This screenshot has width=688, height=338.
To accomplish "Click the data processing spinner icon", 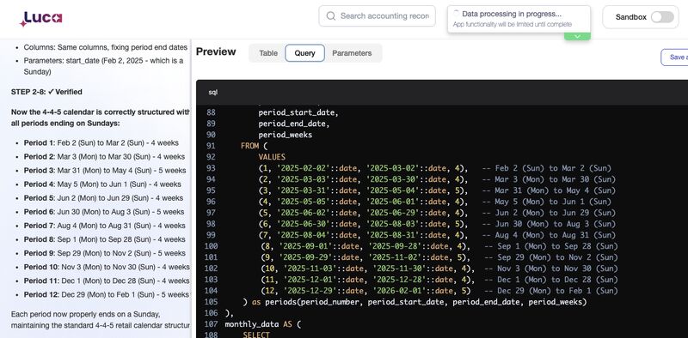I will click(457, 14).
